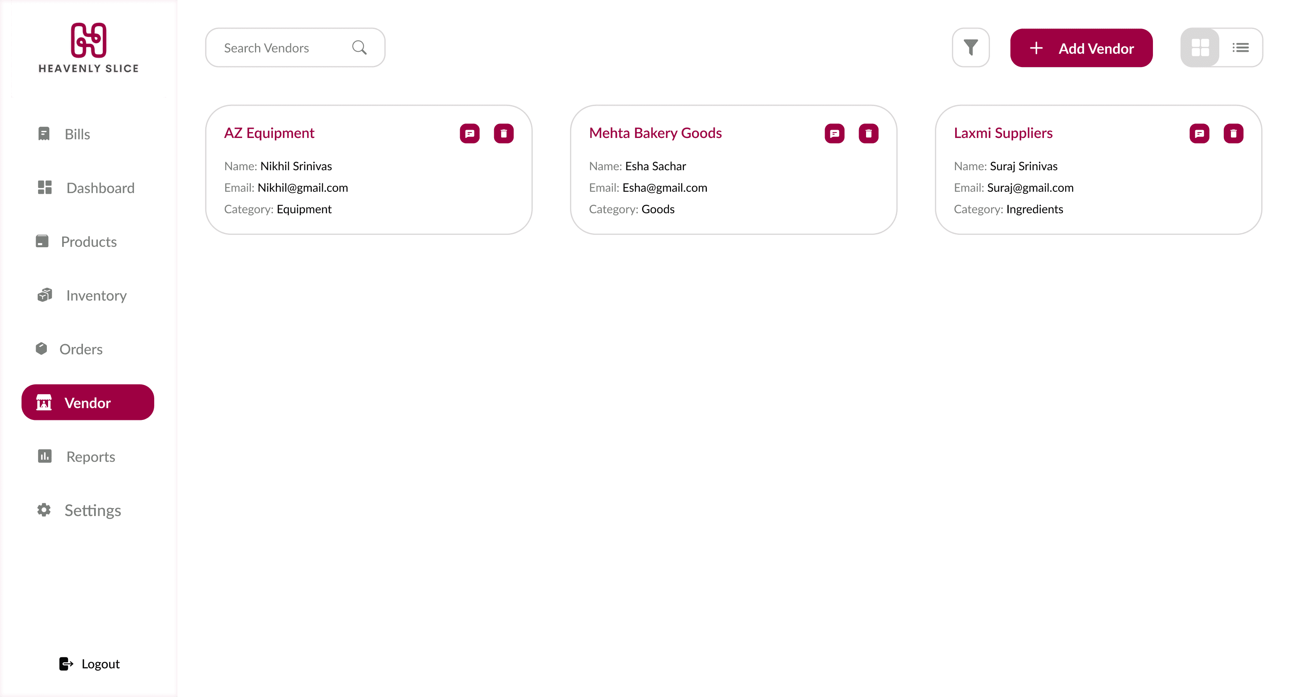Click Add Vendor button
The width and height of the screenshot is (1291, 697).
point(1081,48)
